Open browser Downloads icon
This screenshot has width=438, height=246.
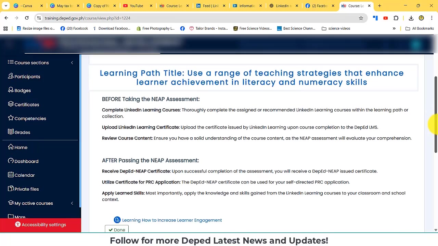[x=411, y=18]
